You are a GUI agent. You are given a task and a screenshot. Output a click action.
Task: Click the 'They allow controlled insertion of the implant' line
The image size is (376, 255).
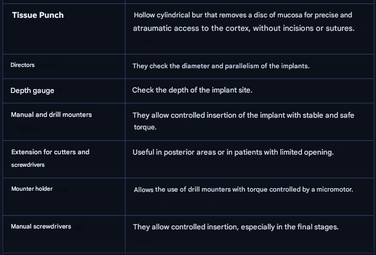click(x=243, y=115)
